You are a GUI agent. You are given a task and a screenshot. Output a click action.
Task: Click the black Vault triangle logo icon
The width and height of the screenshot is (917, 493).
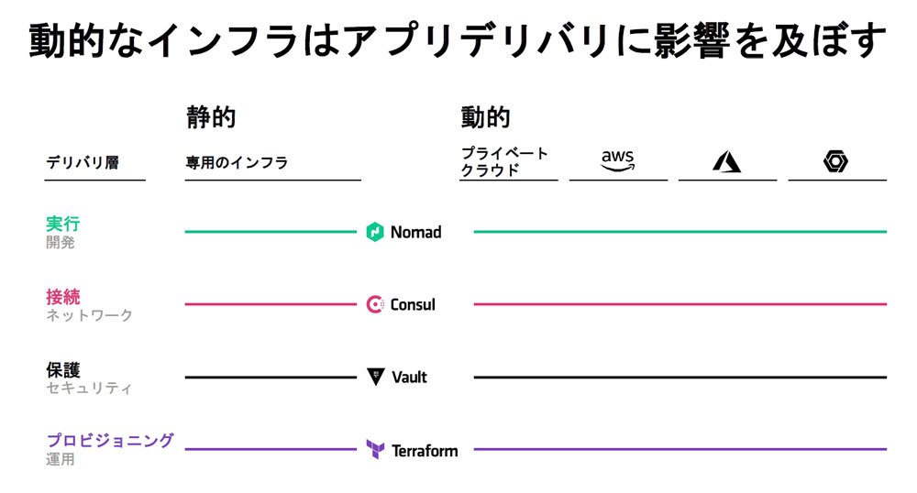point(374,377)
